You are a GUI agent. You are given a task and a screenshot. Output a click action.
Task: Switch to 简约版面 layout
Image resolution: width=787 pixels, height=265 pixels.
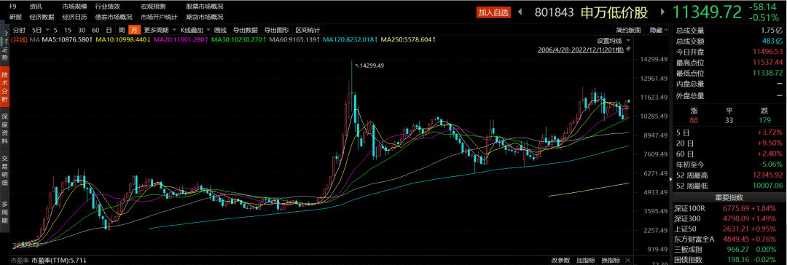(x=629, y=30)
